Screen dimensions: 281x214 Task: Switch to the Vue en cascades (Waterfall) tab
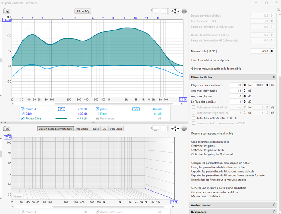pos(55,129)
